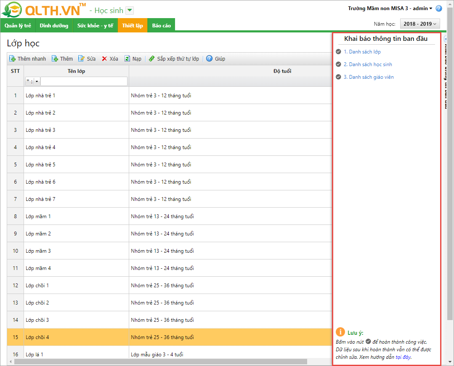
Task: Toggle completion check for Danh sách học sinh
Action: coord(338,64)
